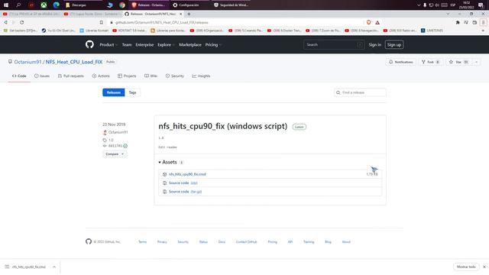Screen dimensions: 489x275
Task: Show more bookmarks overflow chevron
Action: click(483, 31)
